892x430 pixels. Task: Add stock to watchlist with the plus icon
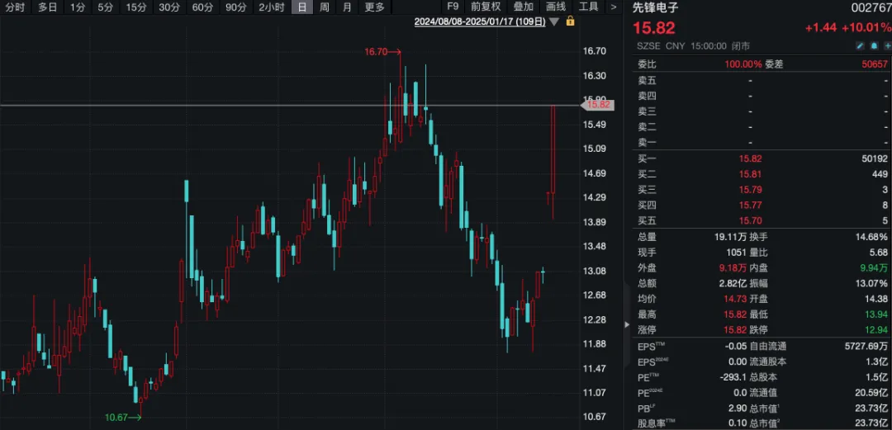click(886, 46)
